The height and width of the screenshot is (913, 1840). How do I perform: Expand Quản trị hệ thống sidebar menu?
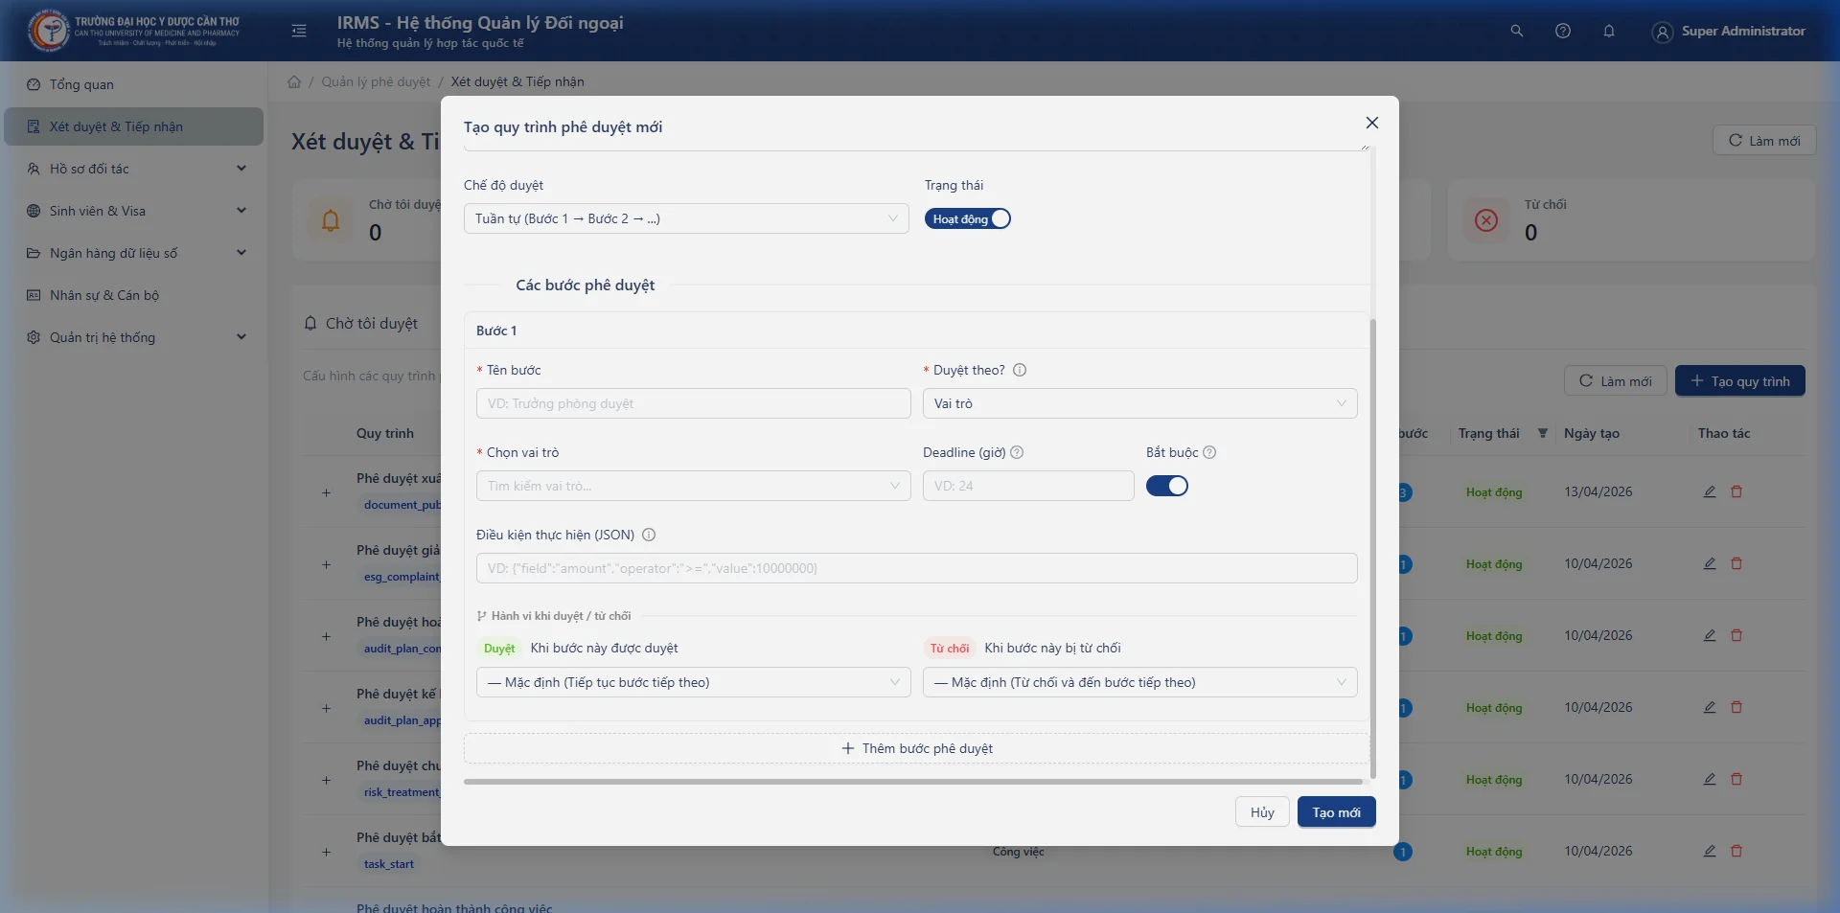coord(134,337)
